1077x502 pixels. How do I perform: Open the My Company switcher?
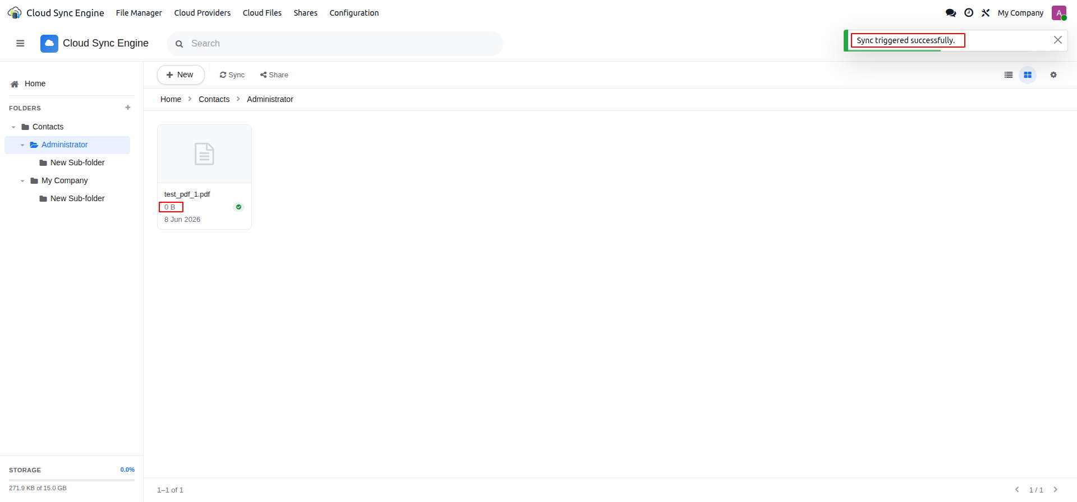(1020, 13)
